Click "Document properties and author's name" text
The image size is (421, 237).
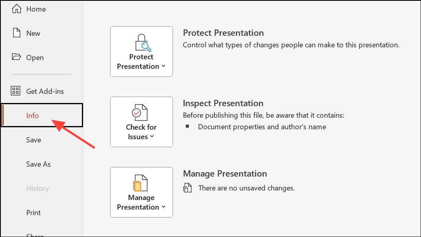pyautogui.click(x=262, y=127)
